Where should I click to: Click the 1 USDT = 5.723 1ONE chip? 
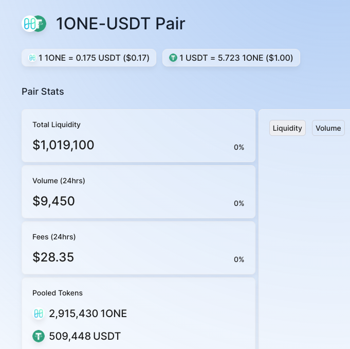pos(231,58)
